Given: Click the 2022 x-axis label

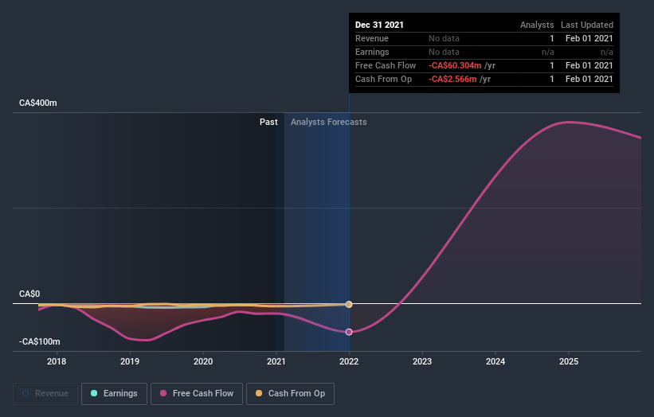Looking at the screenshot, I should (349, 361).
